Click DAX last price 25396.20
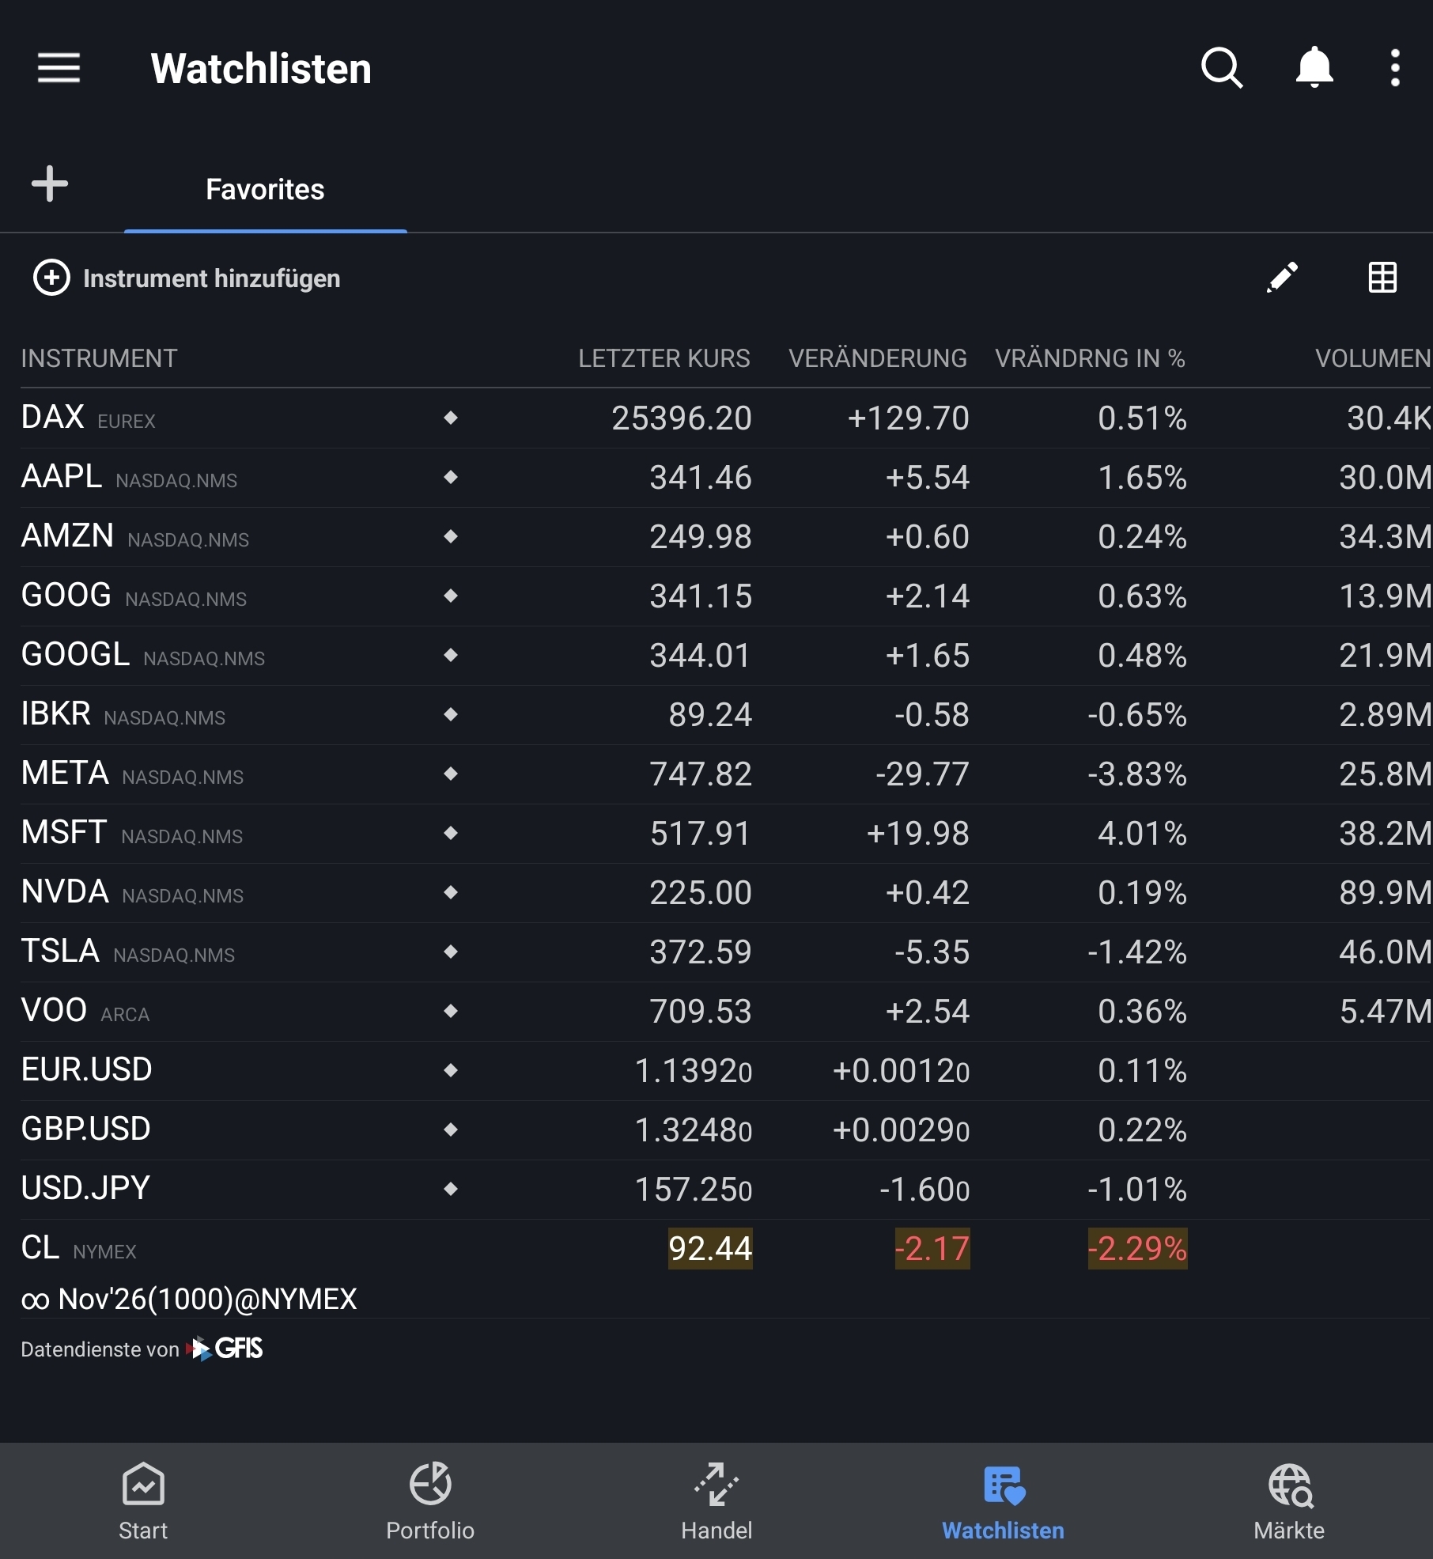This screenshot has width=1433, height=1559. [682, 418]
